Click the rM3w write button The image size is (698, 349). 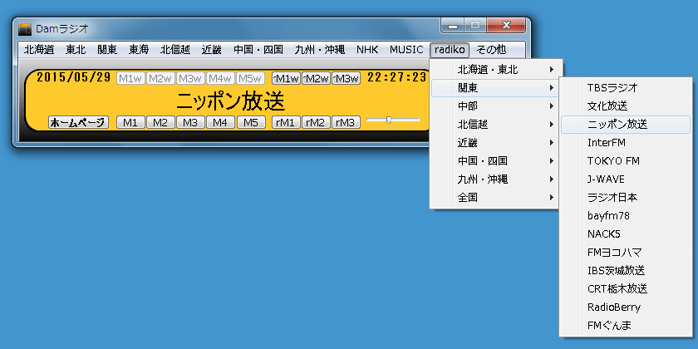coord(346,78)
